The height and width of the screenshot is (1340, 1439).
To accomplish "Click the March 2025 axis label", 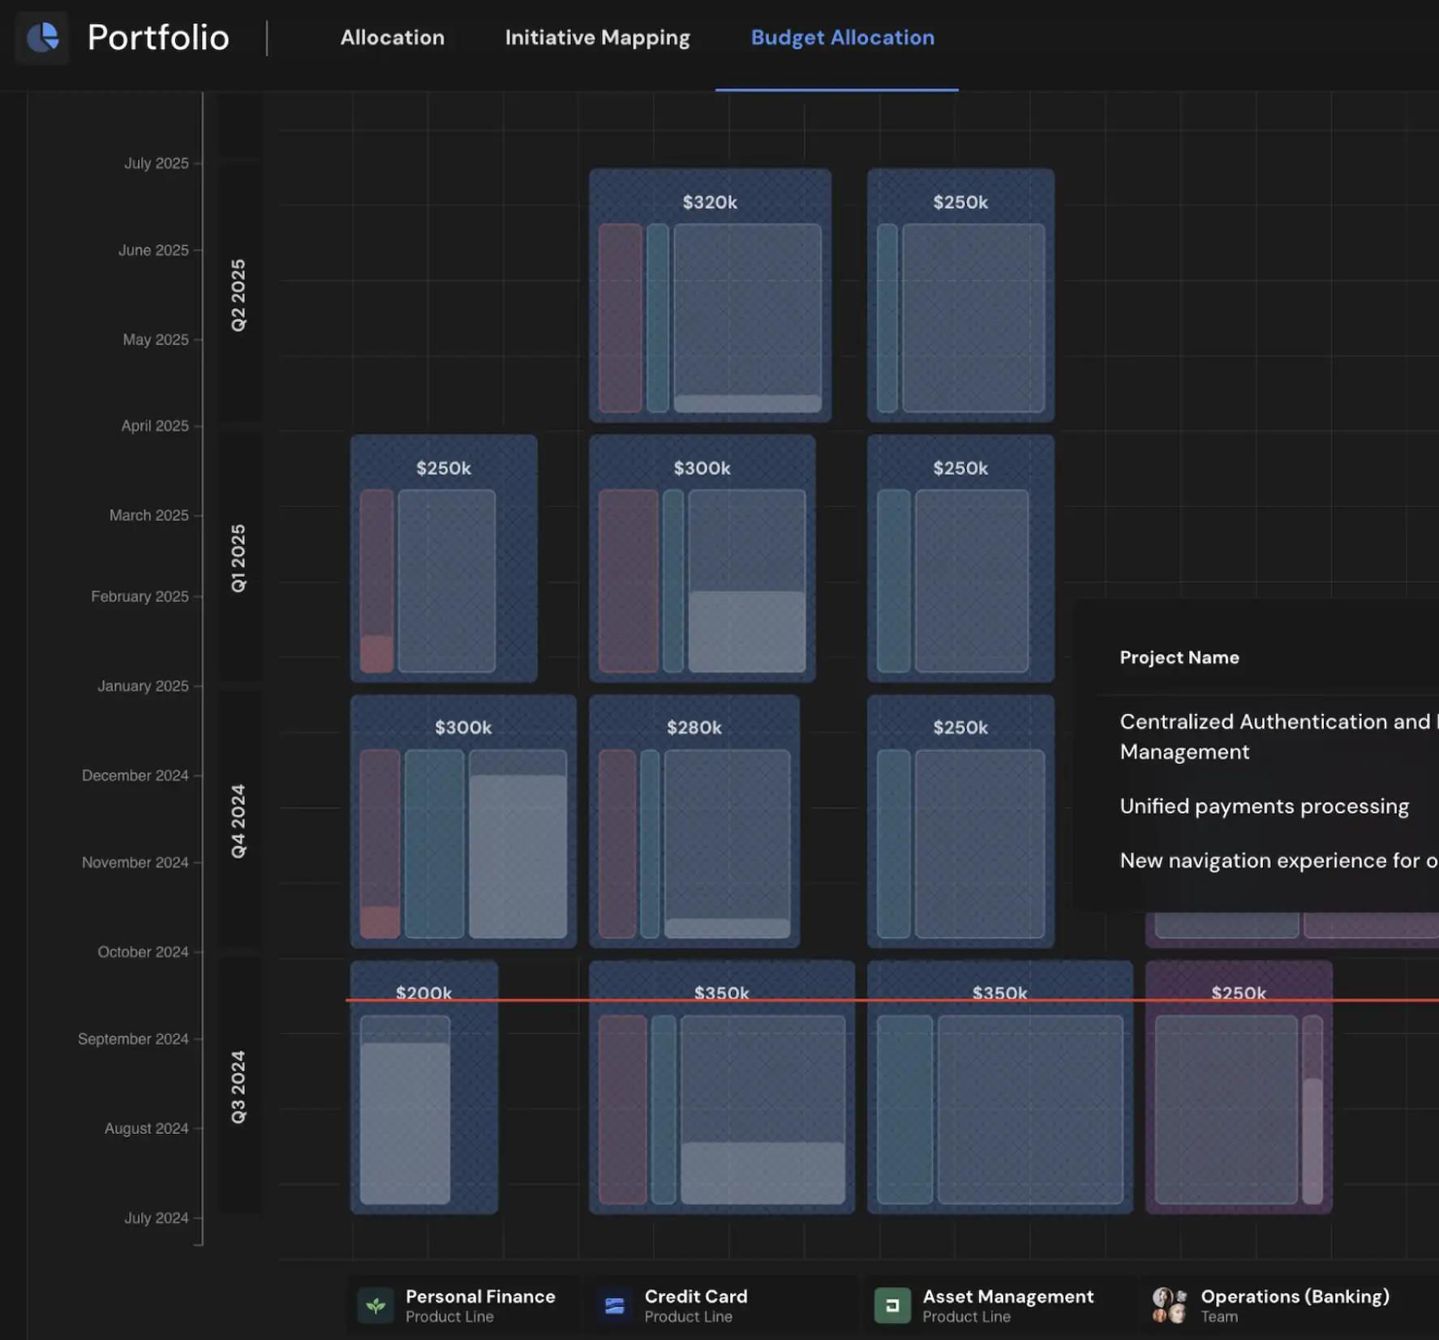I will click(x=149, y=515).
